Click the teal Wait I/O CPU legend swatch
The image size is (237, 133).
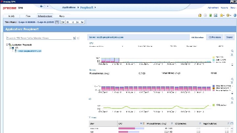click(214, 60)
